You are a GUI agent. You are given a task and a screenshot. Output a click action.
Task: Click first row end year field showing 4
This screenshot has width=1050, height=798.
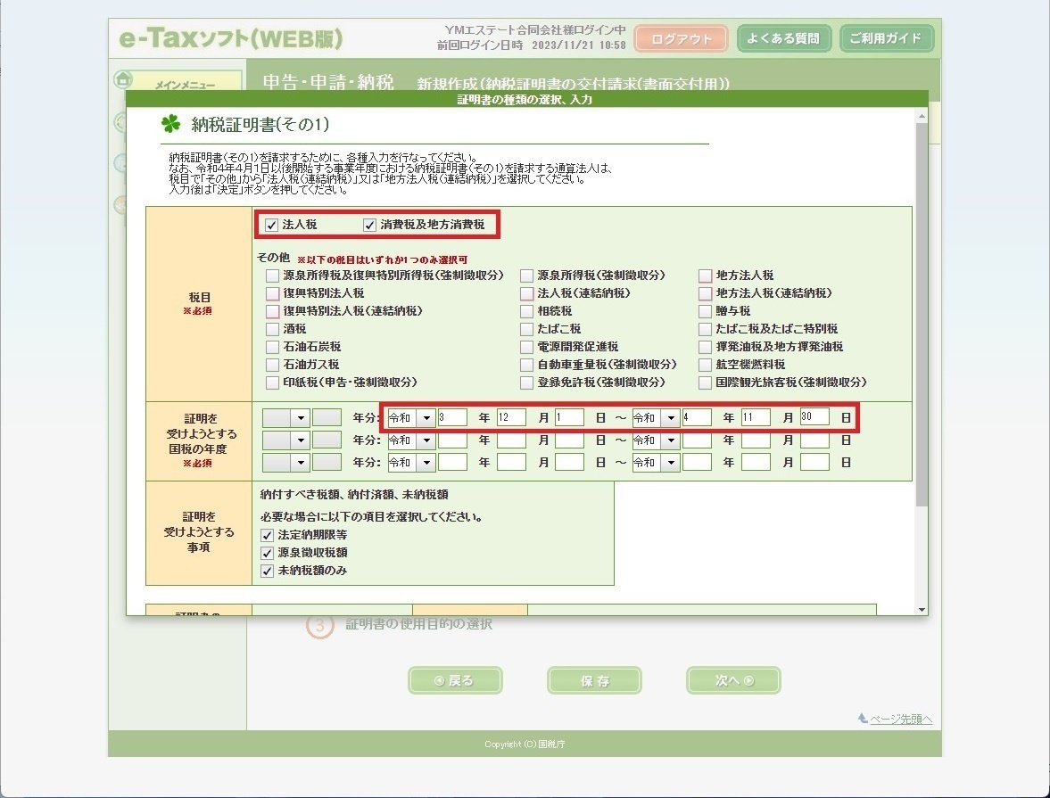(x=697, y=418)
